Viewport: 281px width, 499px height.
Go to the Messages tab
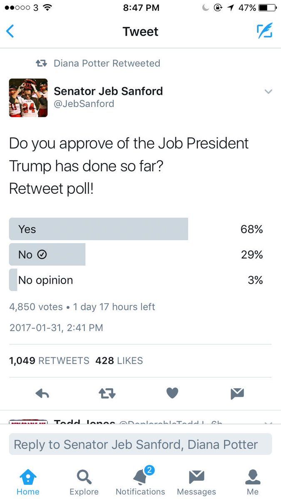(x=196, y=482)
